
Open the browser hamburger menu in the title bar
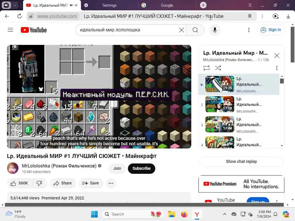pyautogui.click(x=250, y=5)
